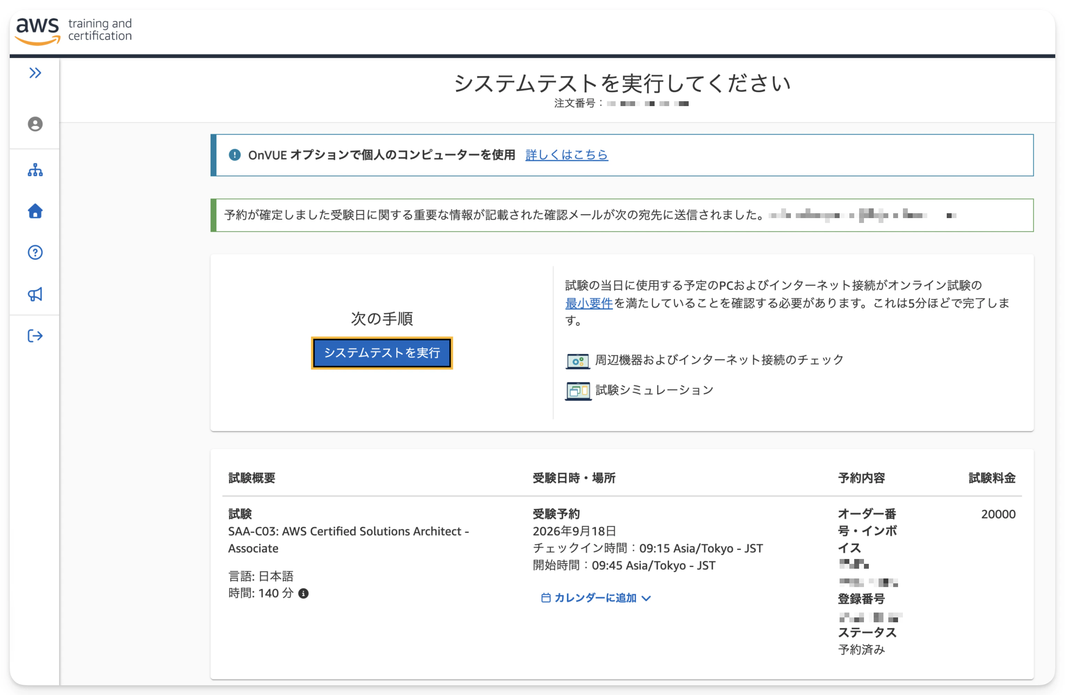Click the 次の手順 heading

(382, 319)
